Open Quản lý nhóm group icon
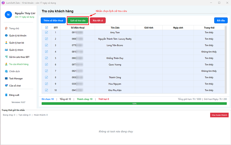This screenshot has width=231, height=145. click(x=6, y=50)
